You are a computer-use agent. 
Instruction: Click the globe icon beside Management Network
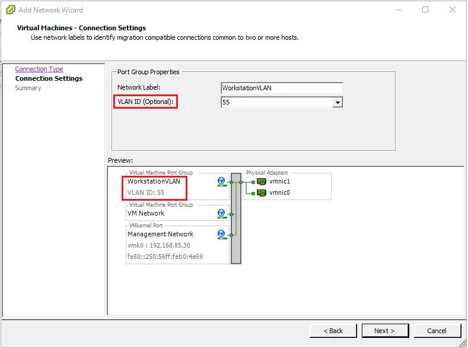tap(222, 234)
